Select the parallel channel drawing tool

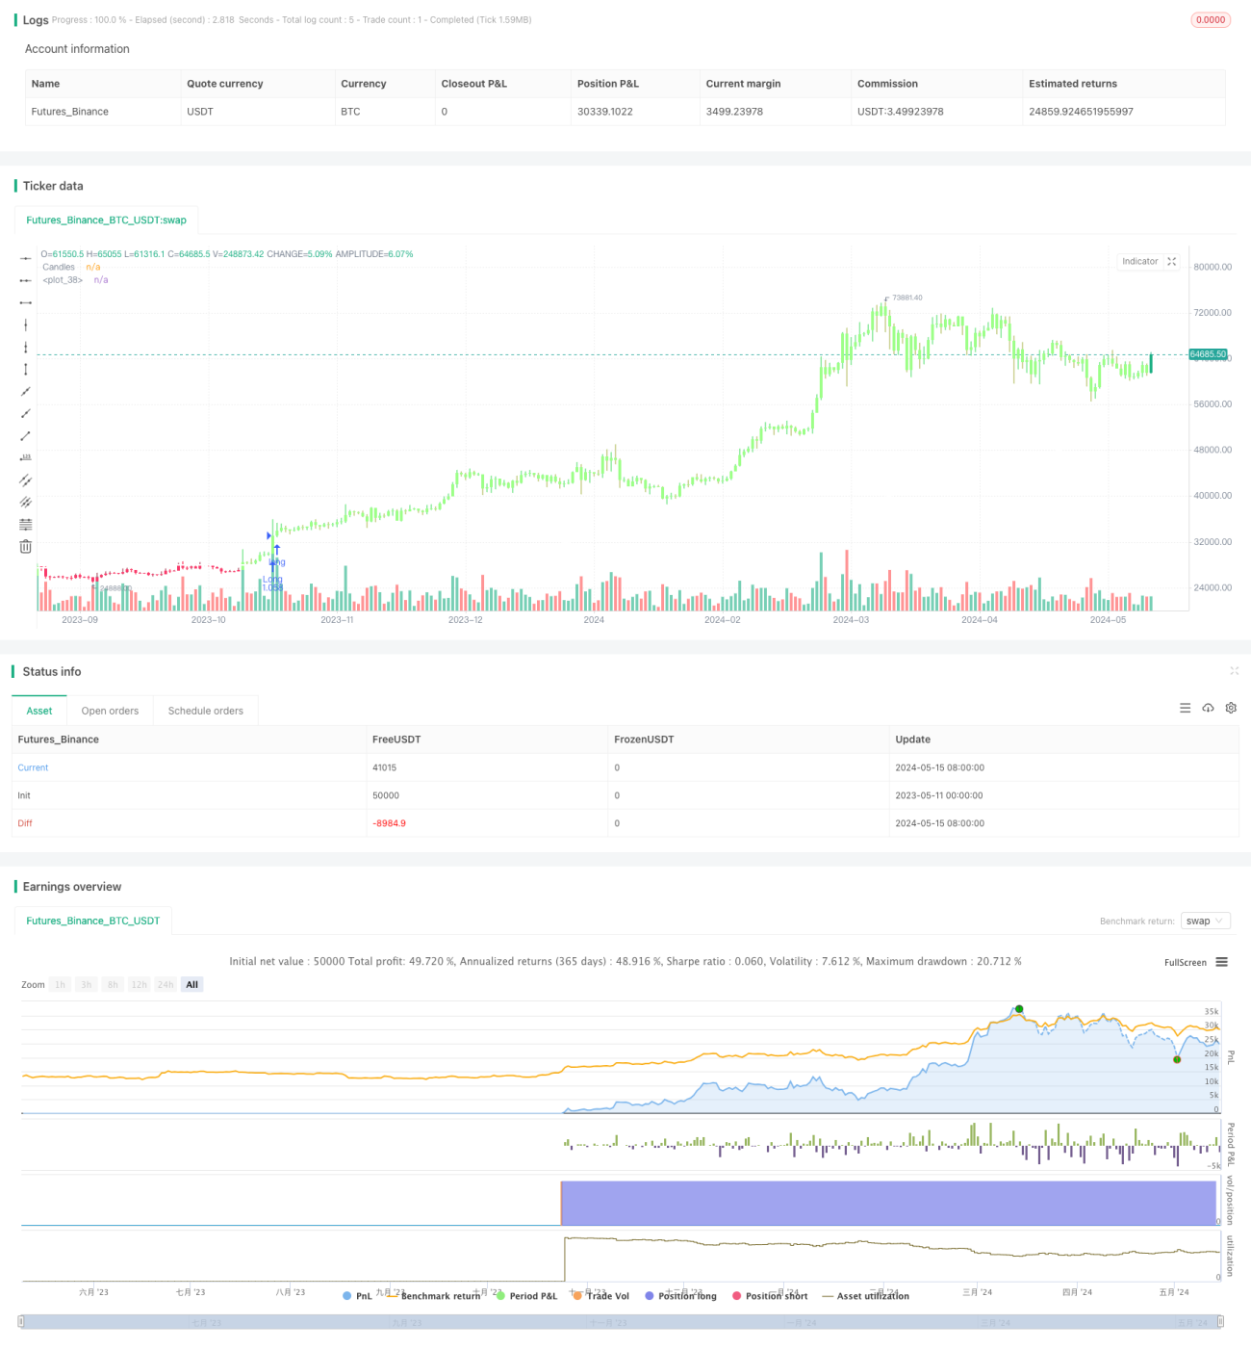(x=26, y=480)
